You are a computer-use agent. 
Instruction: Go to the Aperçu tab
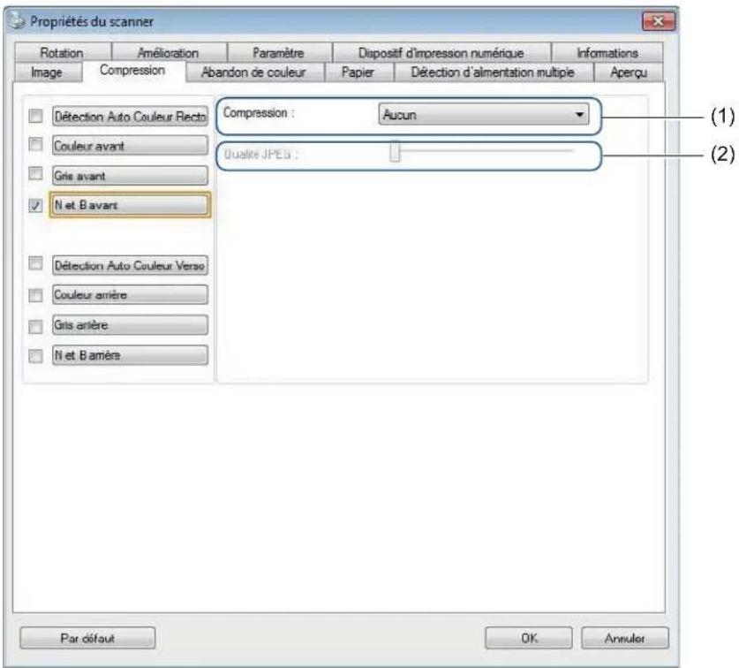(x=629, y=72)
